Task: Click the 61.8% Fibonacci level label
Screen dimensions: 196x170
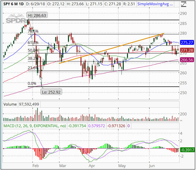Action: [x=33, y=43]
